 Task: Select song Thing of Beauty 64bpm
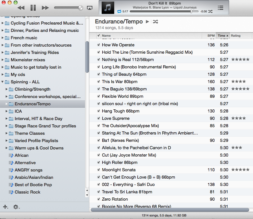tap(124, 74)
